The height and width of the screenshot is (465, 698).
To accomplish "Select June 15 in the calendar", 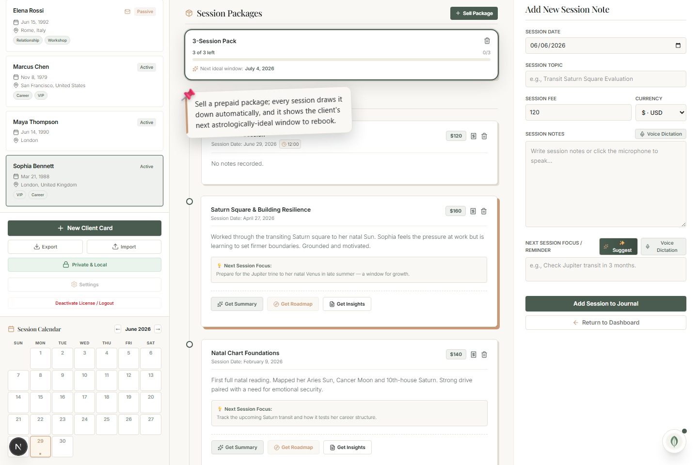I will [40, 403].
